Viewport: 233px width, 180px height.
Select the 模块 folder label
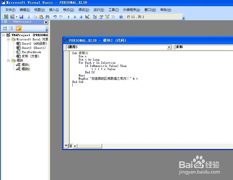(20, 61)
